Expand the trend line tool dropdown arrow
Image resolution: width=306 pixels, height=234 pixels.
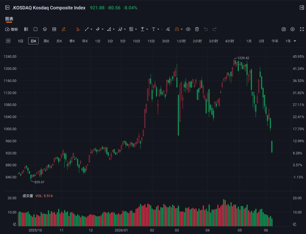91,29
